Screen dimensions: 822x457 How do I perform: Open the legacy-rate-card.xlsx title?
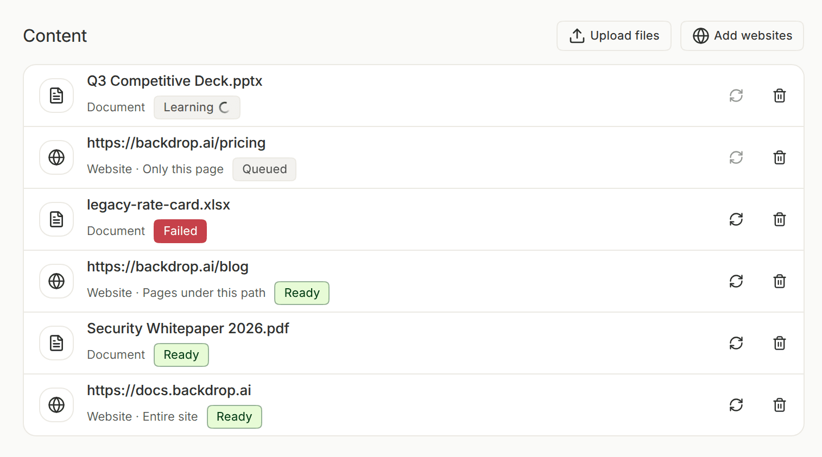(x=159, y=205)
